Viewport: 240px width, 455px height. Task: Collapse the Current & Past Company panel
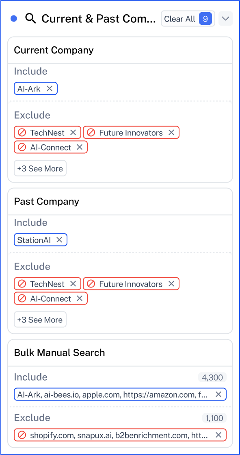tap(225, 19)
